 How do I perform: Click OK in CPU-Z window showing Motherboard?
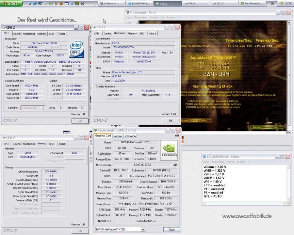pyautogui.click(x=171, y=121)
